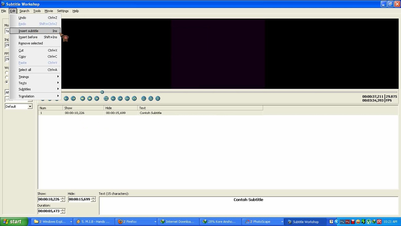Select the Copy menu entry
The image size is (401, 226).
(35, 56)
